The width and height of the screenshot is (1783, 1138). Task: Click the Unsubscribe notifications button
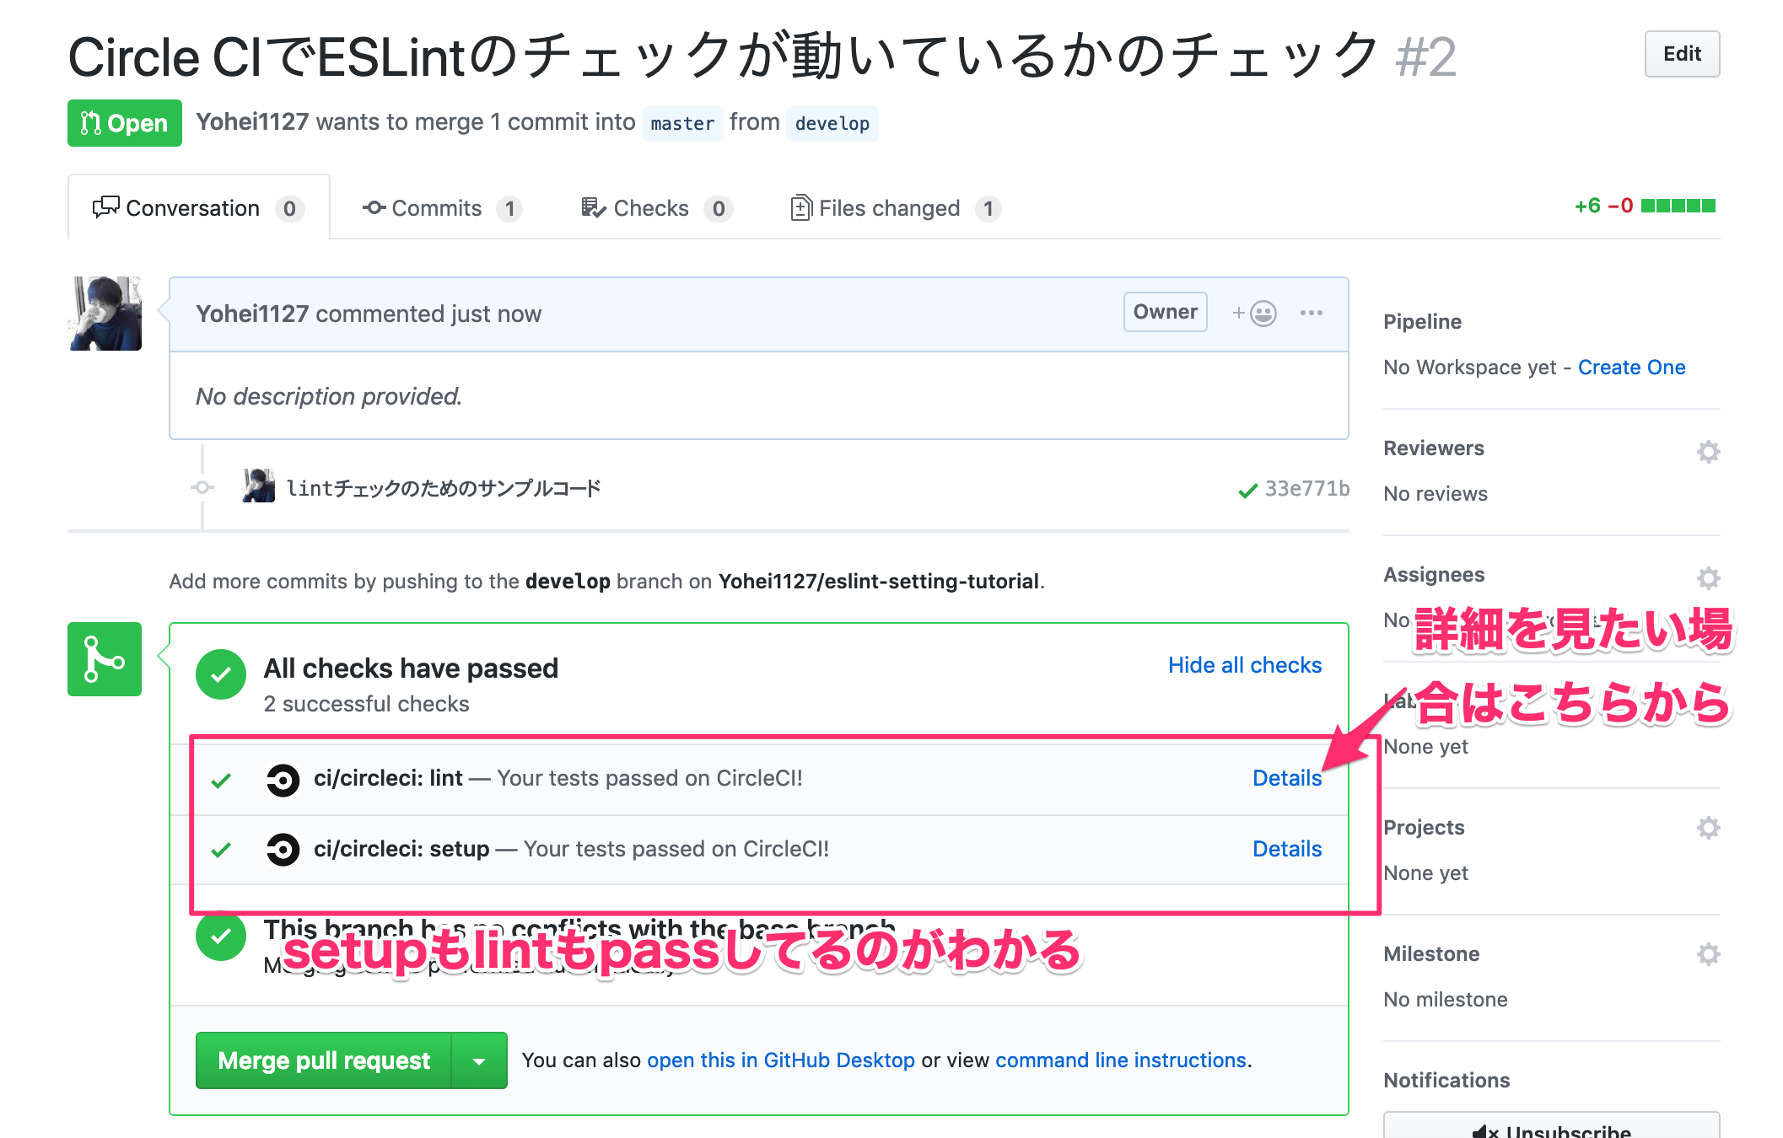point(1550,1128)
